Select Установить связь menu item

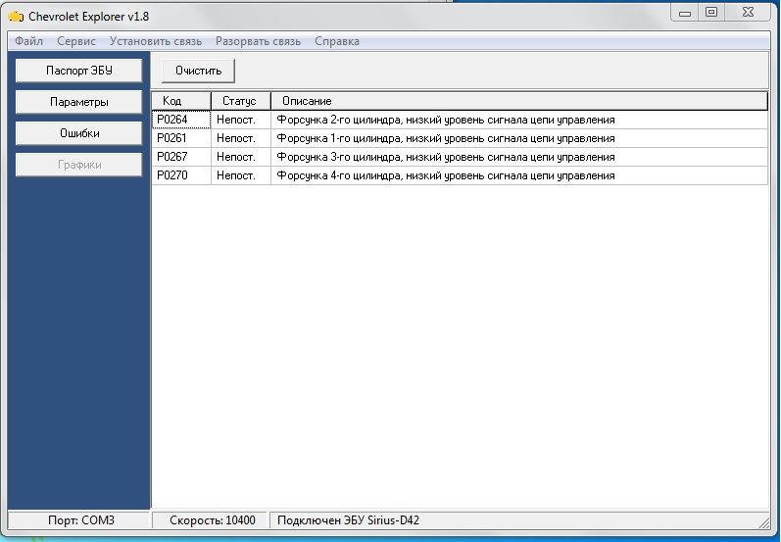pos(156,41)
